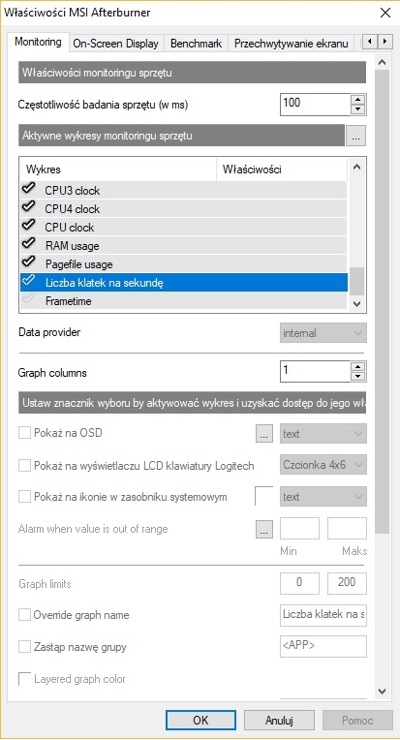Toggle checkmark for CPU clock graph
This screenshot has width=400, height=740.
29,226
